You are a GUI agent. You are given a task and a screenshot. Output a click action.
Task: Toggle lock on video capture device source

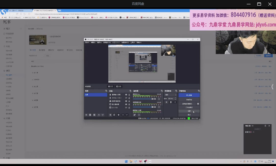(129, 101)
